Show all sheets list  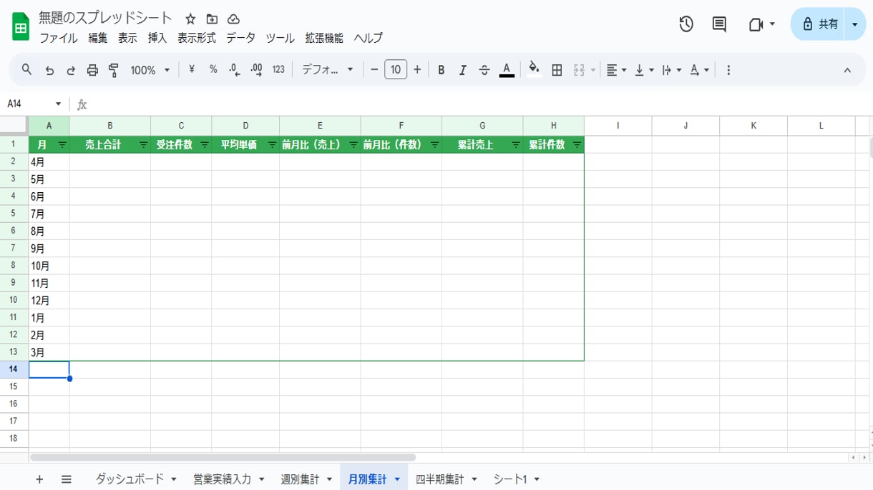tap(67, 479)
